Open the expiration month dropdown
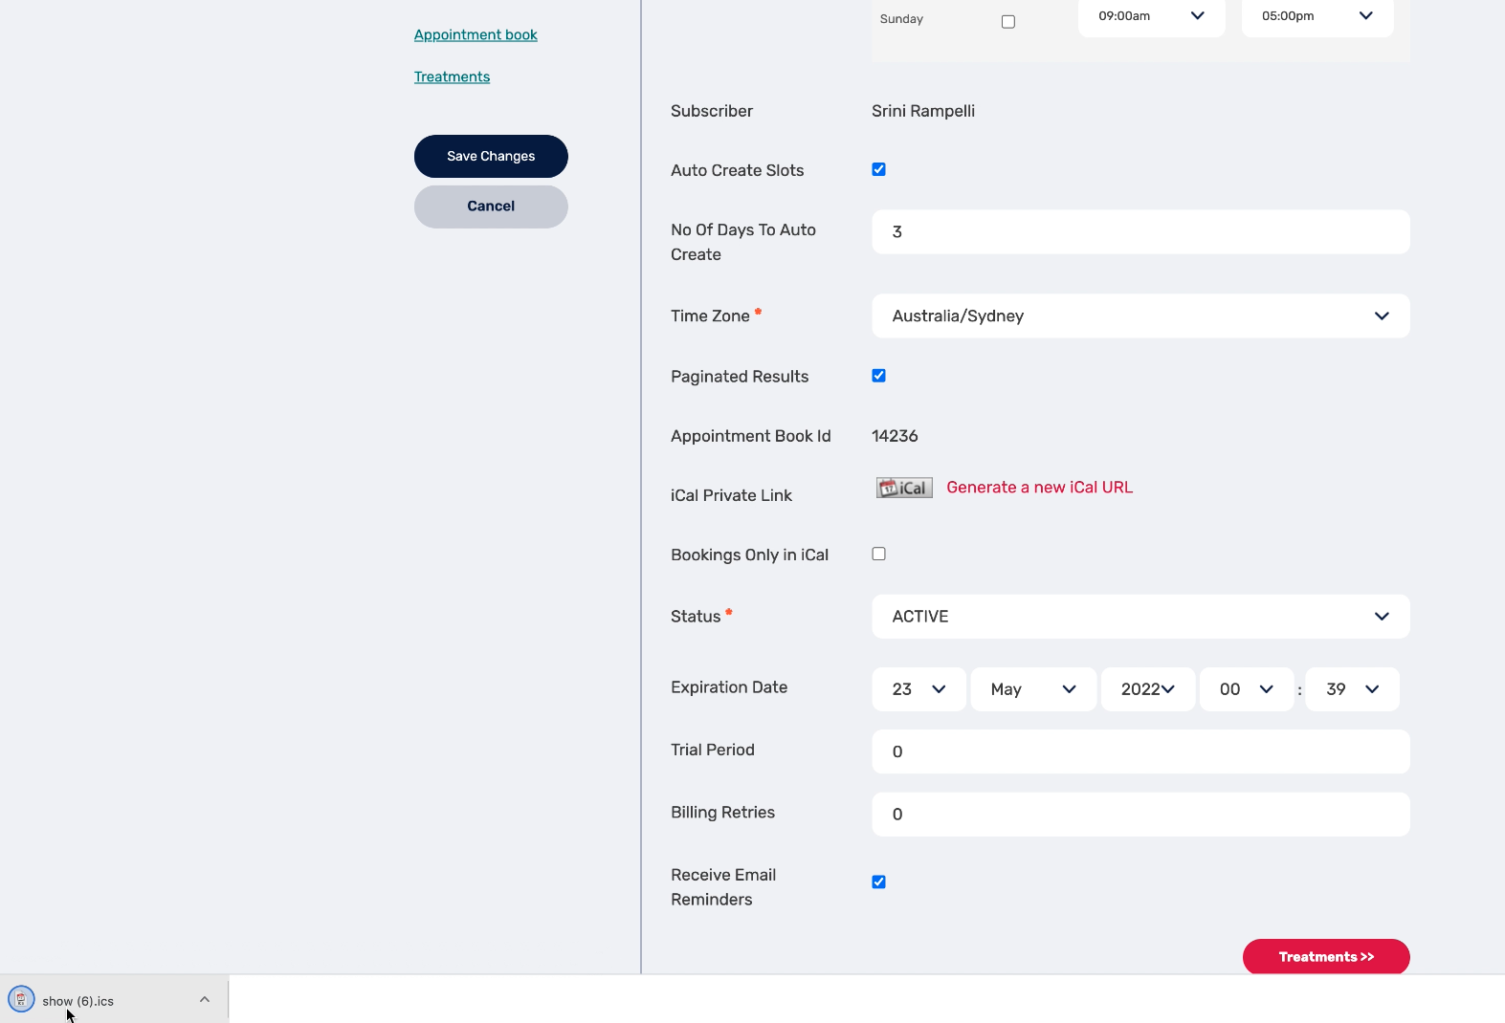The image size is (1505, 1023). (1033, 689)
